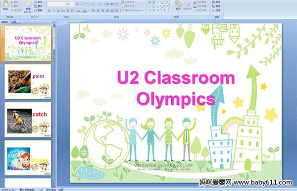
Task: Align text right
Action: 102,10
